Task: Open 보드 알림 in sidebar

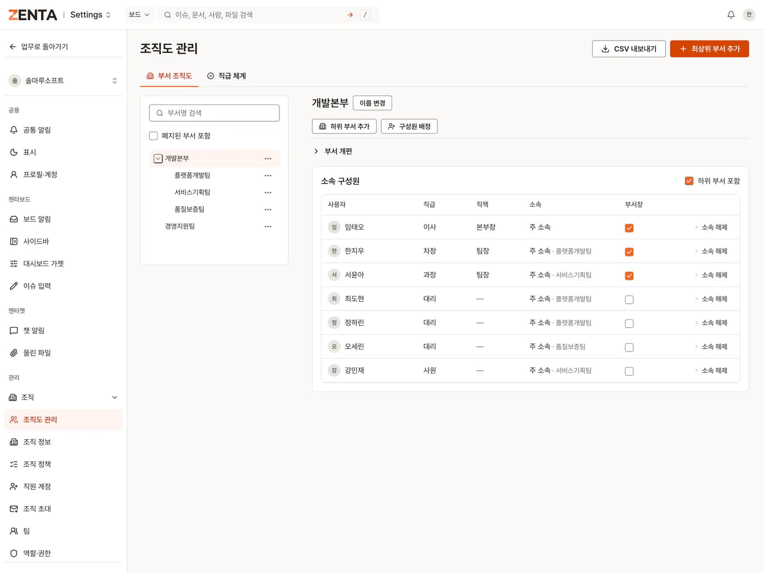Action: click(63, 219)
